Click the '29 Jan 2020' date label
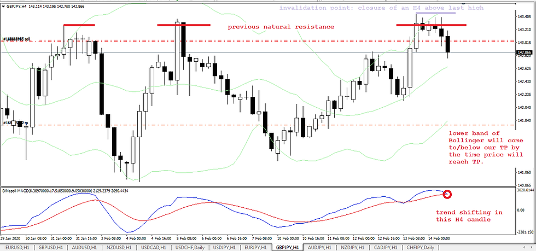 9,238
